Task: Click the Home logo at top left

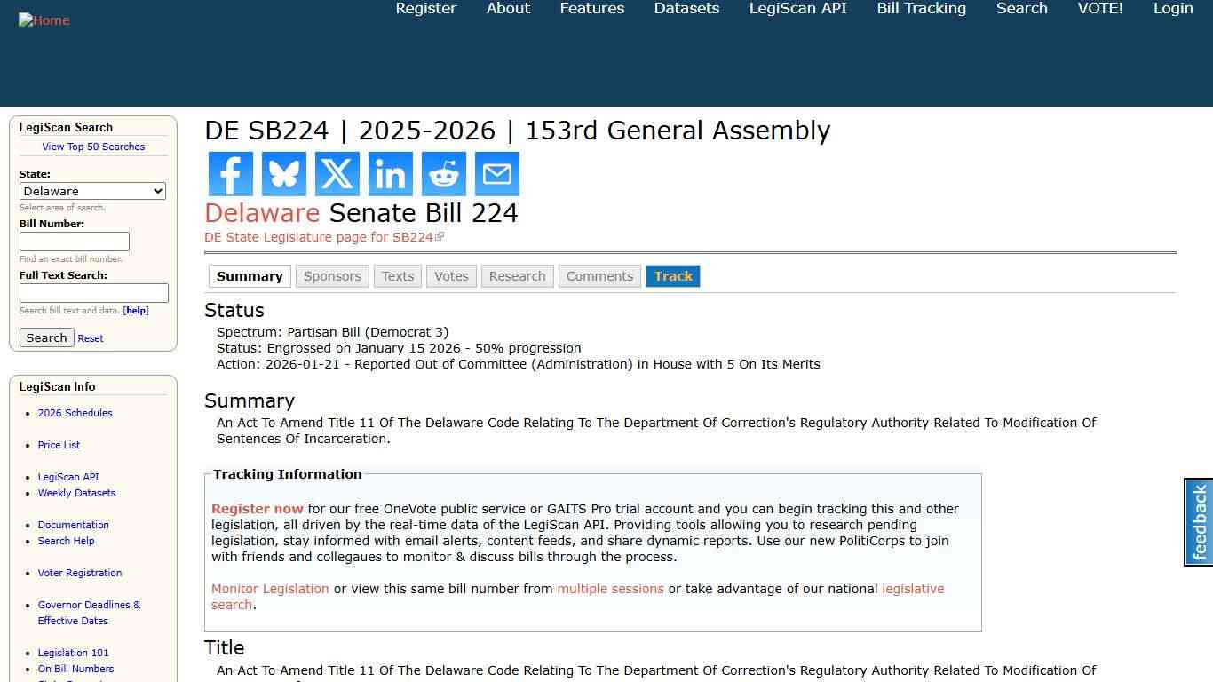Action: 44,20
